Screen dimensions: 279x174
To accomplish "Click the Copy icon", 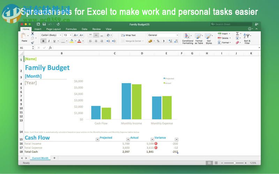I will click(x=32, y=38).
